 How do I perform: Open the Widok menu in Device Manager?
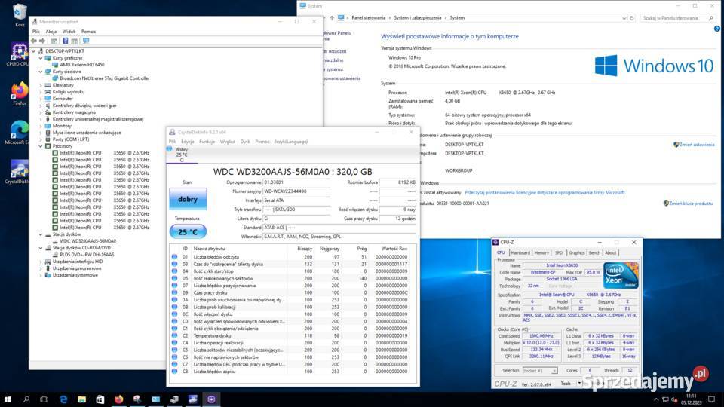[69, 32]
